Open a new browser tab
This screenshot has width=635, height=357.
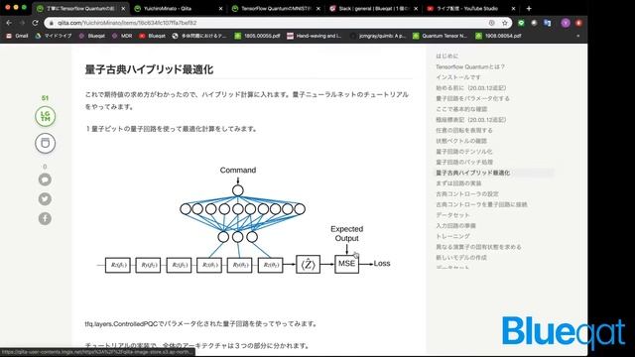point(529,8)
